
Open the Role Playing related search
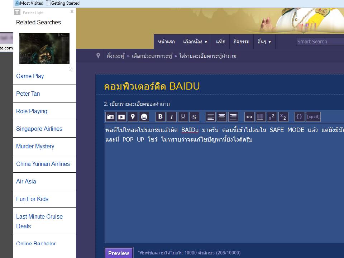32,111
